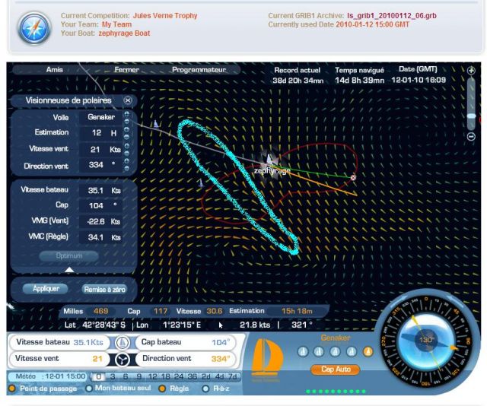Click the Remise à zéro button
The width and height of the screenshot is (487, 406).
[x=105, y=289]
